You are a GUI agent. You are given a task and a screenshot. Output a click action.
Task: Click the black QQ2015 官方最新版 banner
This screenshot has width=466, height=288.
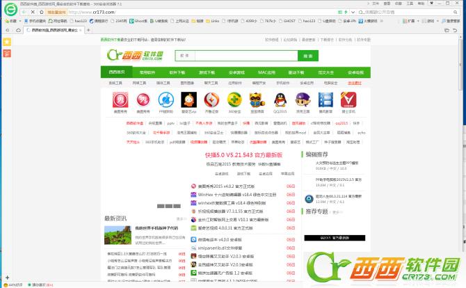(x=335, y=238)
